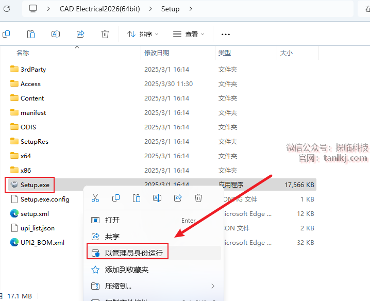Expand the 压缩到... submenu arrow
The height and width of the screenshot is (301, 370).
click(213, 286)
